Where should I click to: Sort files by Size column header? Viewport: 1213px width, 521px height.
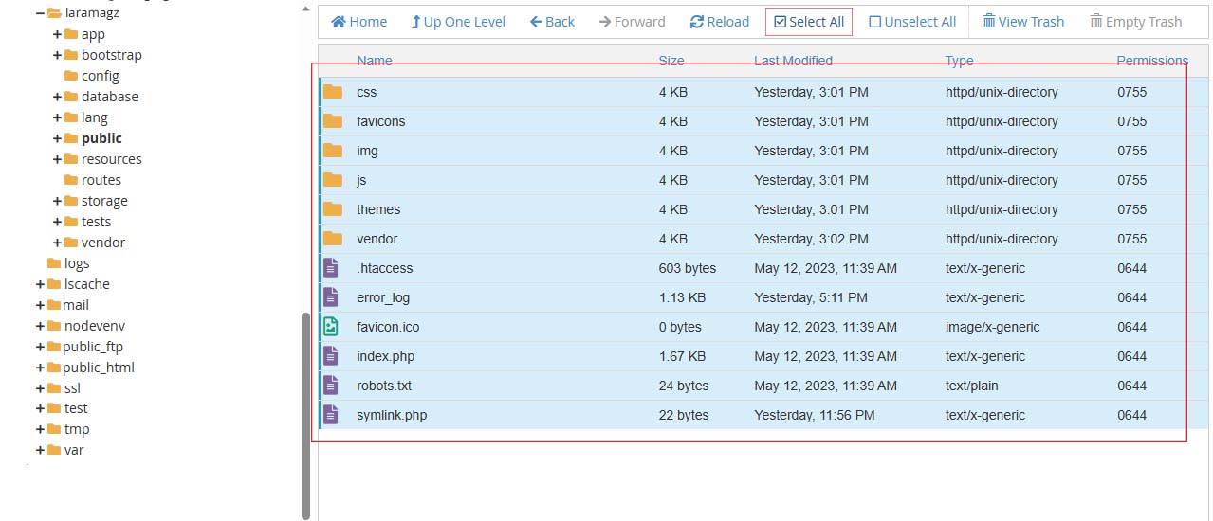coord(671,61)
